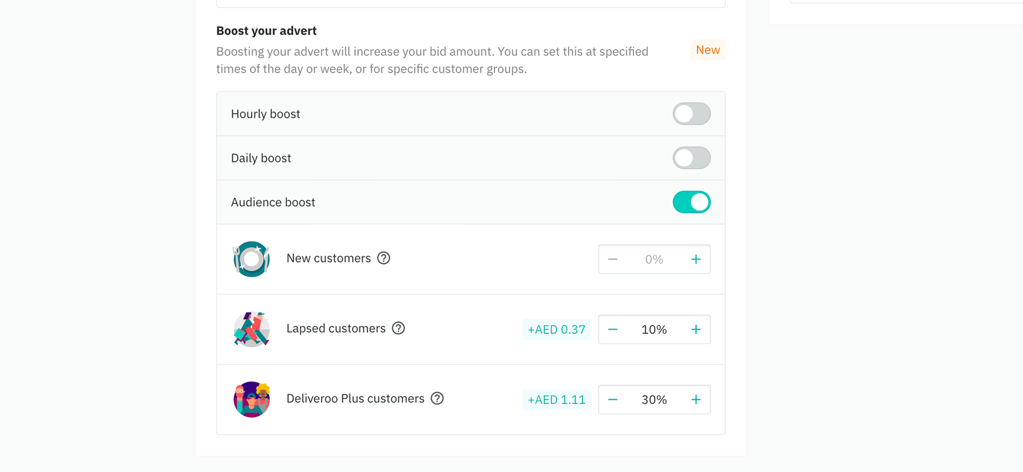Click the New customers help icon
Viewport: 1023px width, 472px height.
pyautogui.click(x=384, y=259)
